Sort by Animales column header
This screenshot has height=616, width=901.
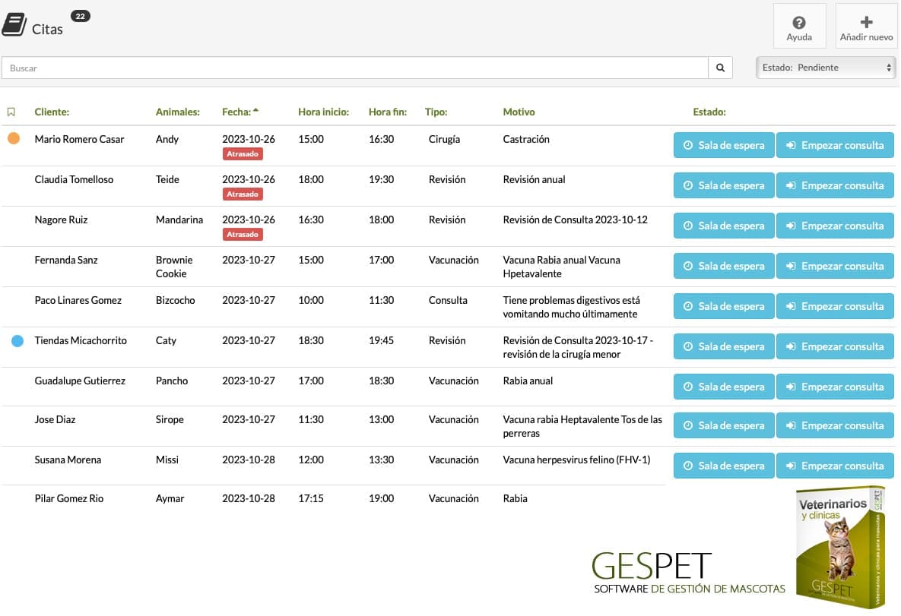(x=178, y=112)
